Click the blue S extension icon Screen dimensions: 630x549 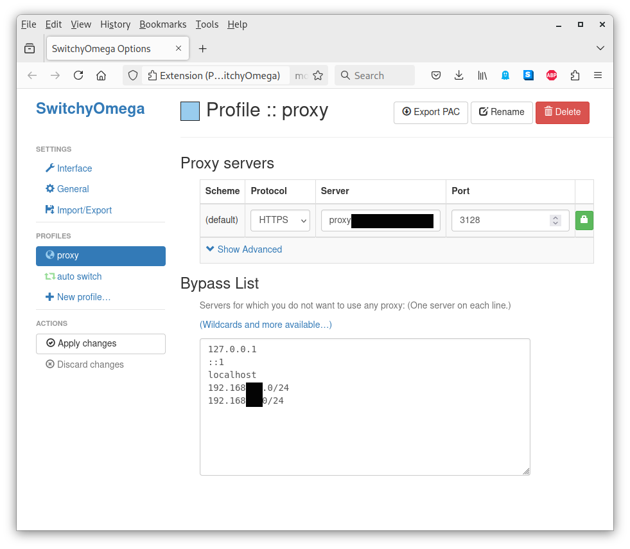click(x=529, y=75)
